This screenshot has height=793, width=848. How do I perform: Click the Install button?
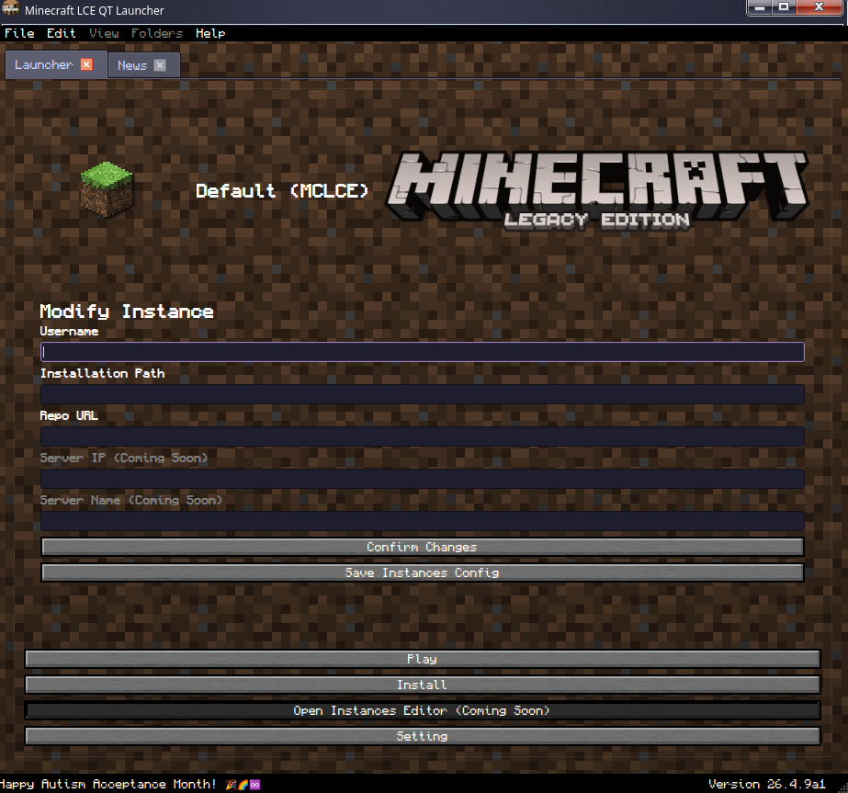click(x=423, y=685)
